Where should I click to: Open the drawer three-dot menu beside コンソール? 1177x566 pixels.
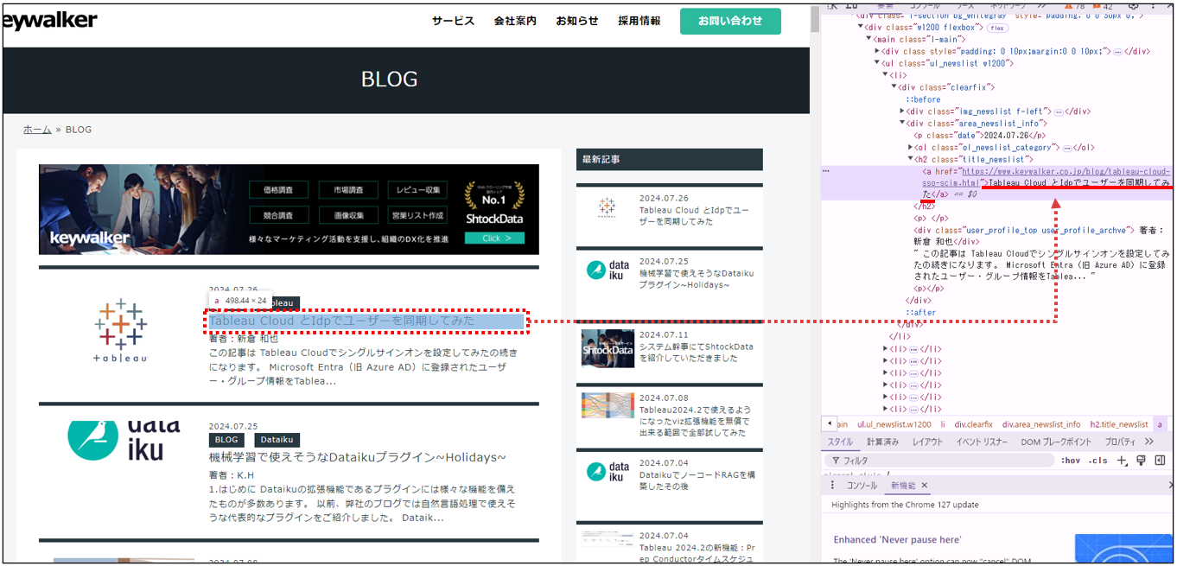pyautogui.click(x=832, y=486)
